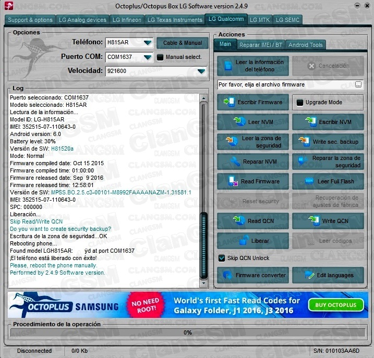This screenshot has width=374, height=358.
Task: Click the Reparar la zona de seguridad icon
Action: pyautogui.click(x=301, y=161)
